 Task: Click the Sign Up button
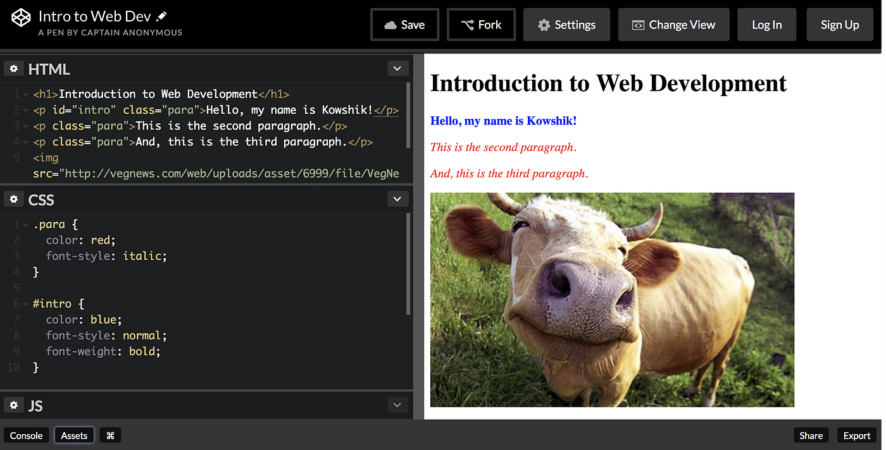840,24
